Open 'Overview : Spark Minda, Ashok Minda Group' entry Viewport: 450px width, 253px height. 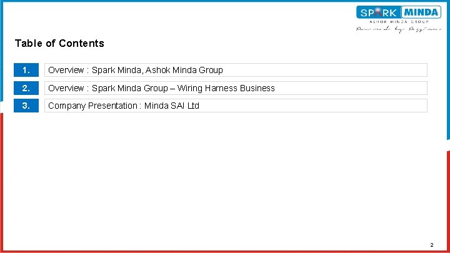pyautogui.click(x=236, y=70)
